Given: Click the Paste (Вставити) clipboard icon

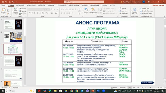Looking at the screenshot, I should click(x=4, y=10).
